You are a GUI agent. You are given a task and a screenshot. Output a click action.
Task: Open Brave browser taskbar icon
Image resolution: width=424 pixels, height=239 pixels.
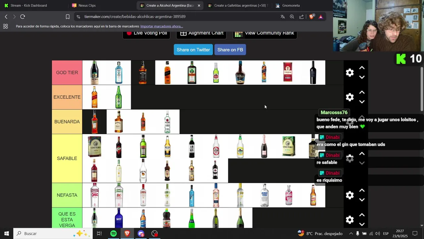click(x=127, y=233)
